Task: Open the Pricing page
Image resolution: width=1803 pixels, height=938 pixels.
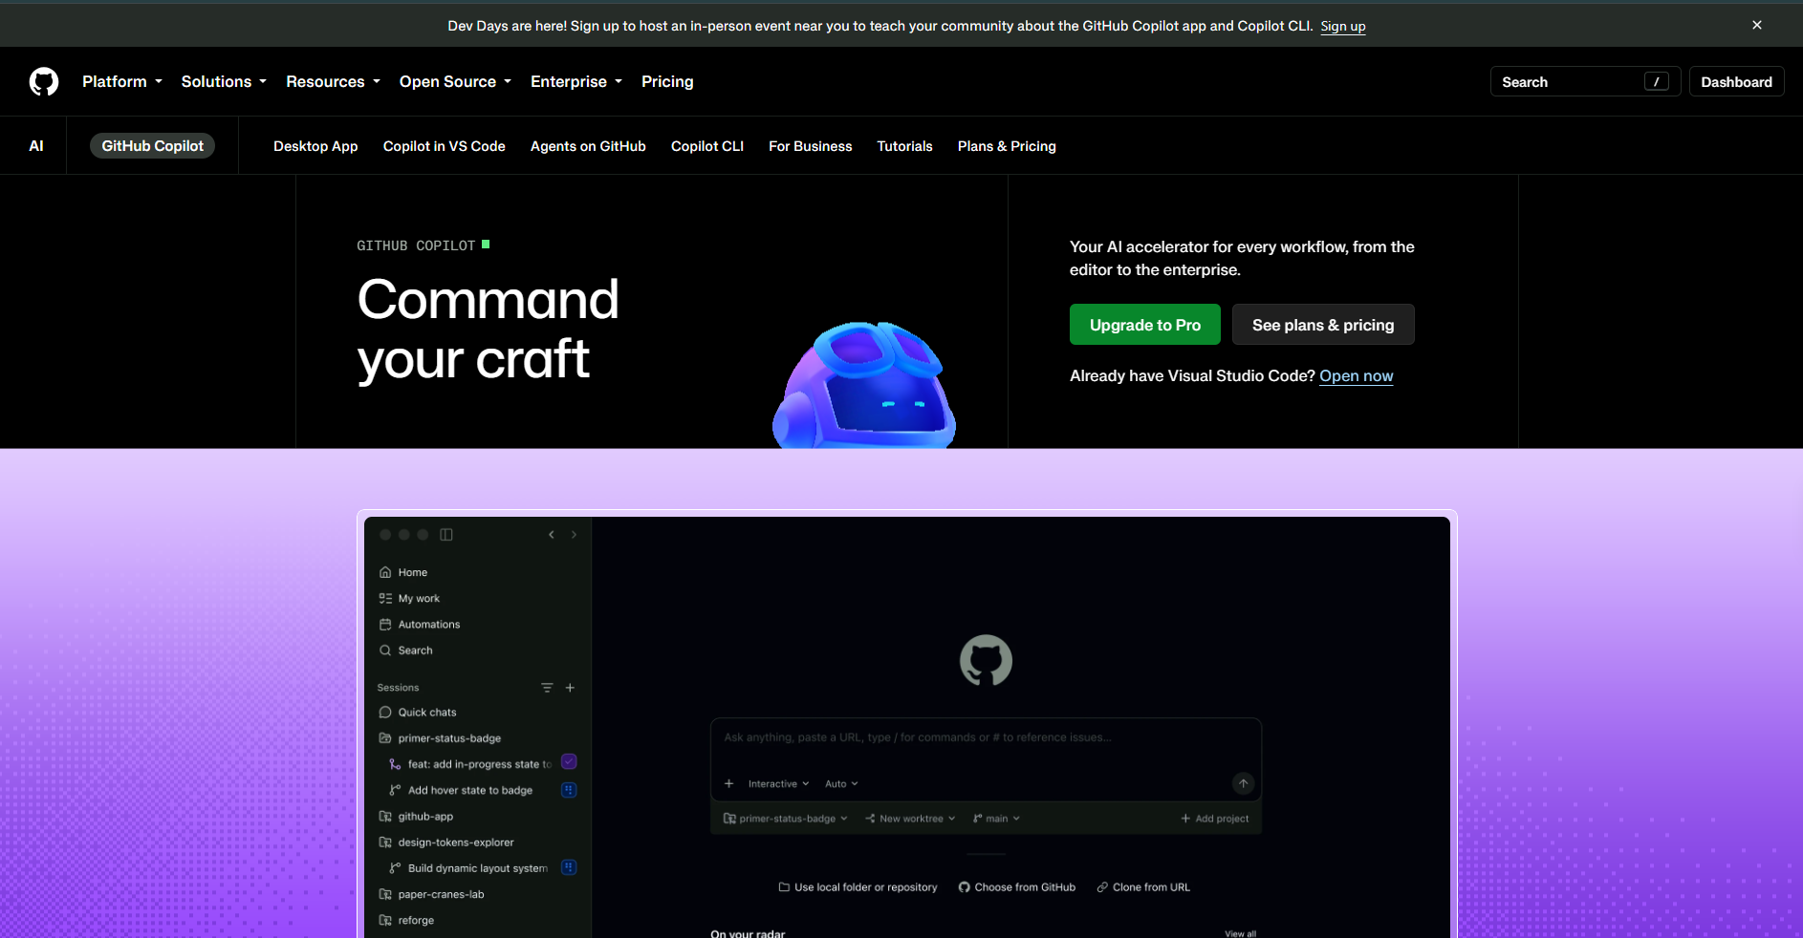Action: coord(667,82)
